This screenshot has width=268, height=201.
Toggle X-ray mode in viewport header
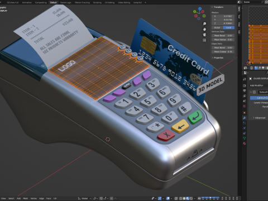click(x=176, y=198)
